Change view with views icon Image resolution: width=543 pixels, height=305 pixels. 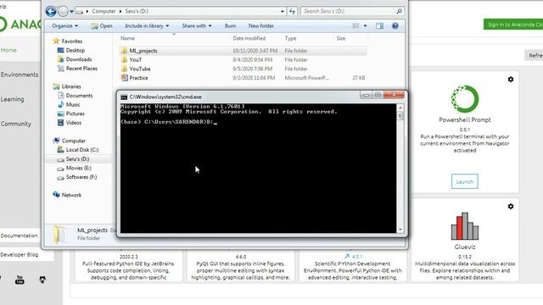click(x=355, y=26)
